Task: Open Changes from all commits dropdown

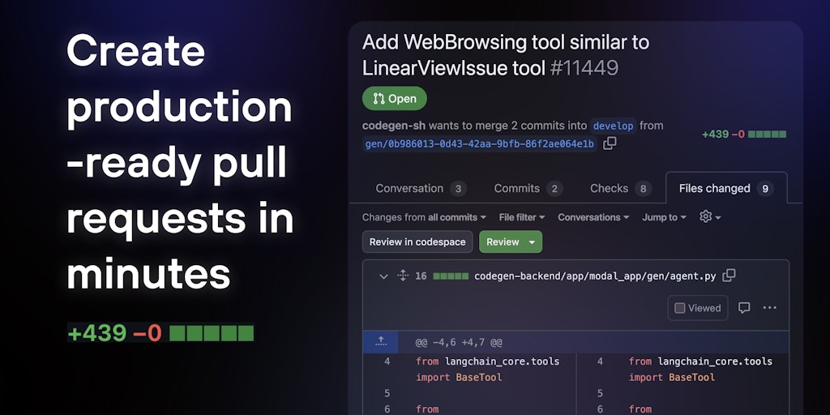Action: (424, 217)
